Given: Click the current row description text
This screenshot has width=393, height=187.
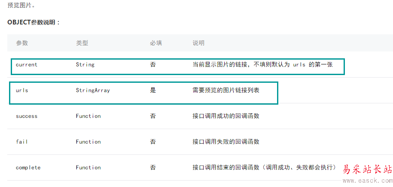Looking at the screenshot, I should [x=262, y=65].
